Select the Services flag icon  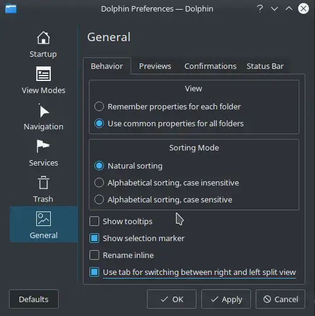[44, 146]
